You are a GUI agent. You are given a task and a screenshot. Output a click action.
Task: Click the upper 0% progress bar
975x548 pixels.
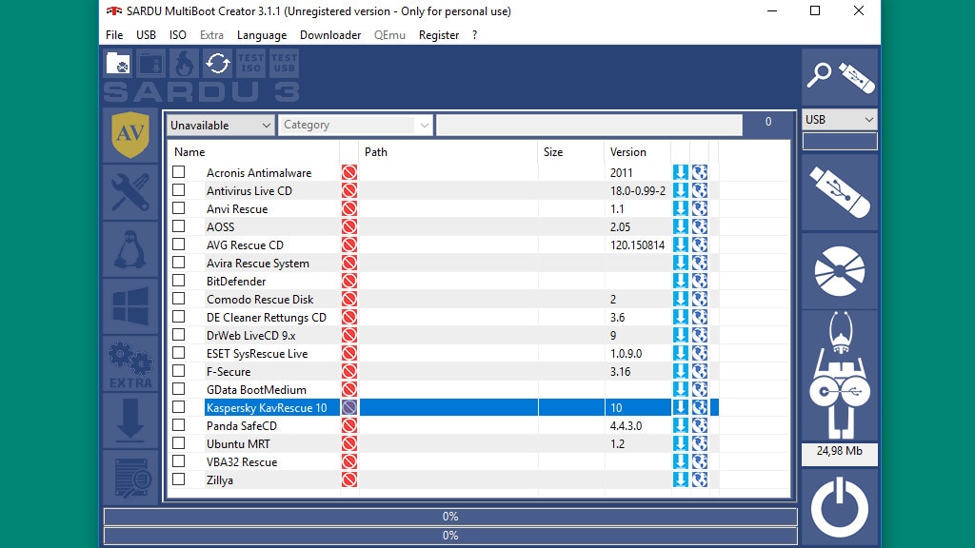pos(450,517)
